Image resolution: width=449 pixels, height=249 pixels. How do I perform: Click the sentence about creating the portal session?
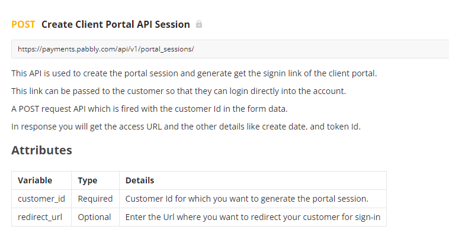[194, 73]
